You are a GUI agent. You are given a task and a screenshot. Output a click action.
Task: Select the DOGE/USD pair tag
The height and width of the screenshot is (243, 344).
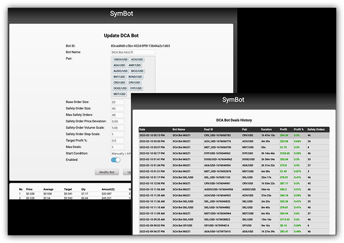click(x=120, y=88)
